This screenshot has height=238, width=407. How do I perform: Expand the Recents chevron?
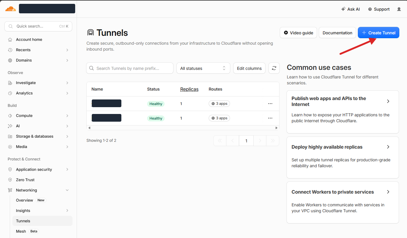67,50
